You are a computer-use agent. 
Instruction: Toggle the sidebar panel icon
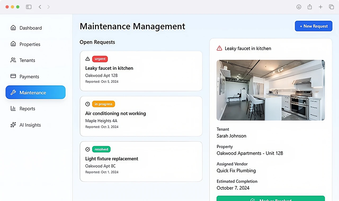(29, 7)
